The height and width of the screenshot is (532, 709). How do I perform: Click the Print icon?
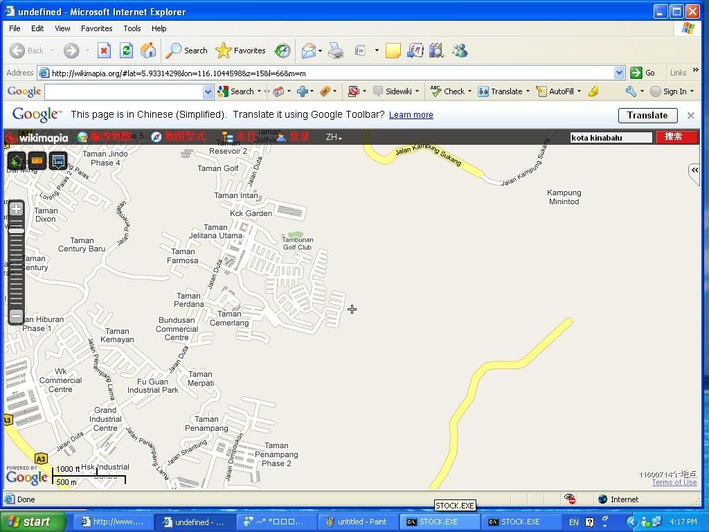click(x=336, y=51)
